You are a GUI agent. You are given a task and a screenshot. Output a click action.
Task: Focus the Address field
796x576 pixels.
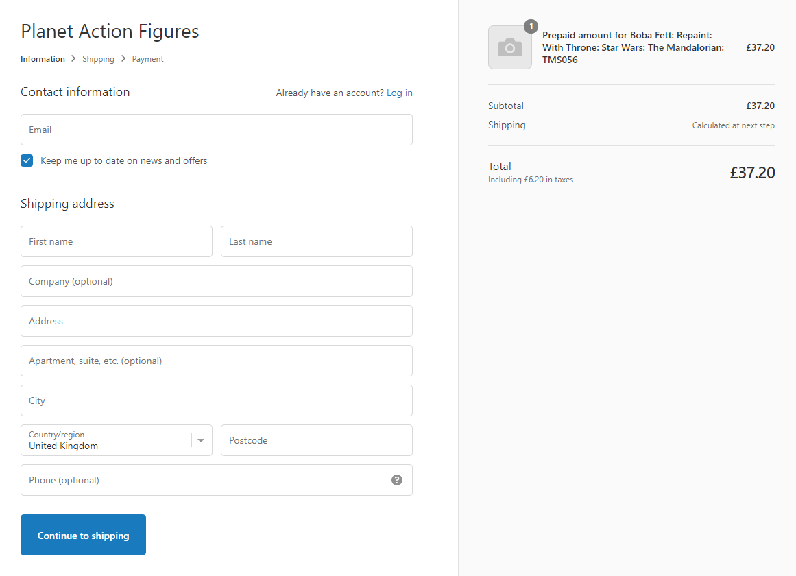pyautogui.click(x=216, y=321)
